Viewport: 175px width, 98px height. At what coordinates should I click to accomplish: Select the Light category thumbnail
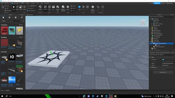tap(19, 30)
